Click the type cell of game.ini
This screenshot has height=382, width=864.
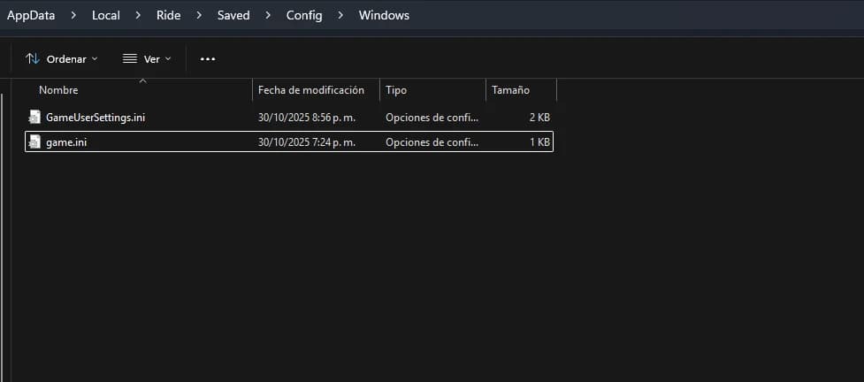click(x=432, y=142)
